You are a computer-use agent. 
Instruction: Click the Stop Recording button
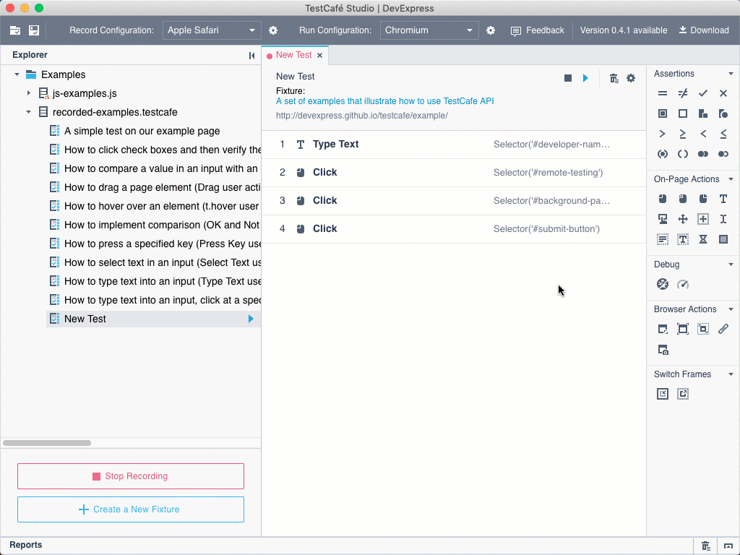pyautogui.click(x=131, y=476)
